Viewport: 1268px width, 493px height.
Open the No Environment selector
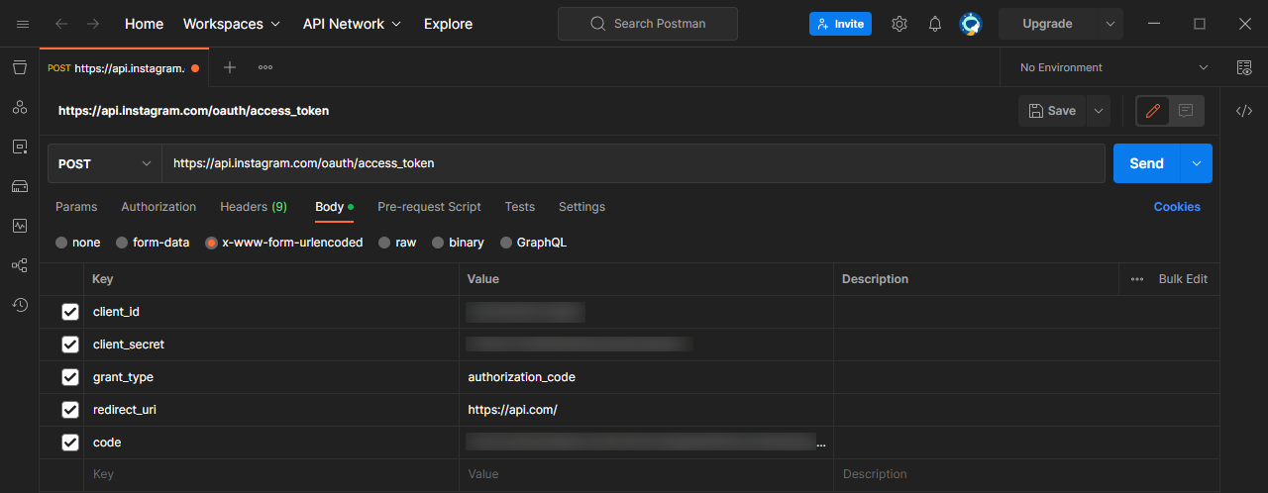click(1113, 67)
